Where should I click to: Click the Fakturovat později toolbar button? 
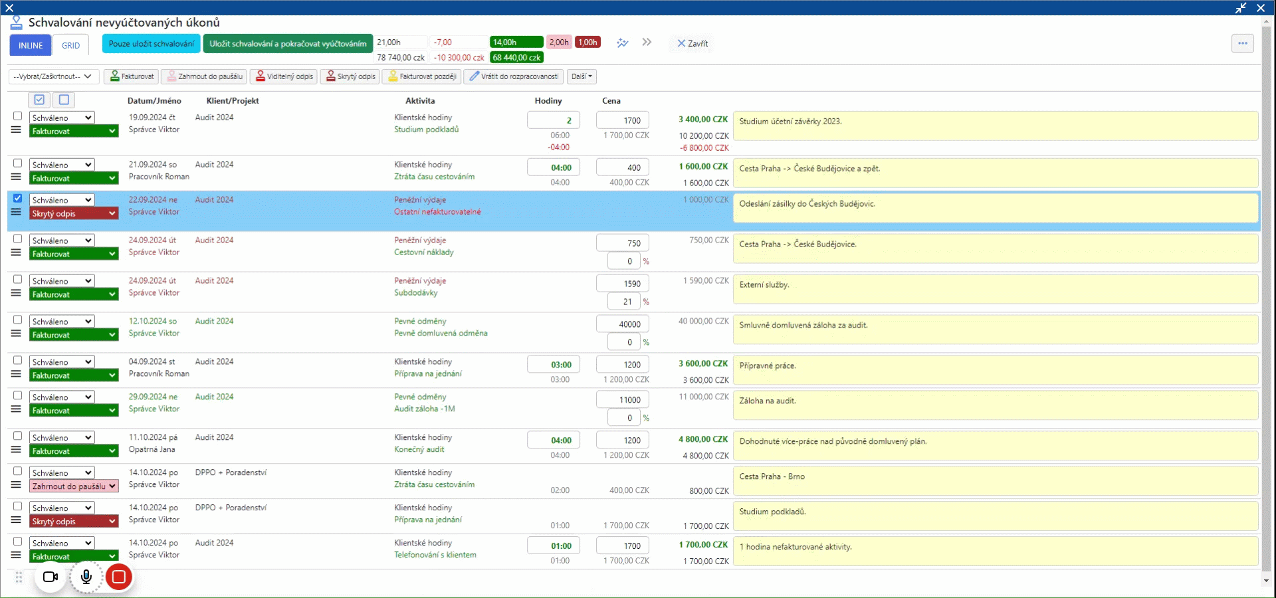click(x=422, y=76)
